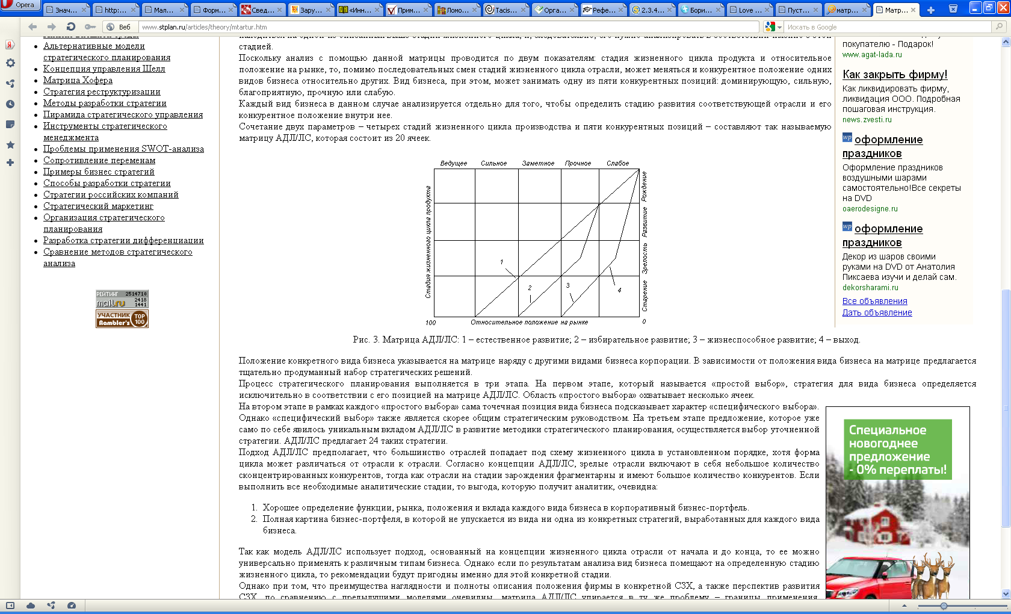Open link Матрица Хофера
This screenshot has width=1011, height=614.
coord(78,80)
